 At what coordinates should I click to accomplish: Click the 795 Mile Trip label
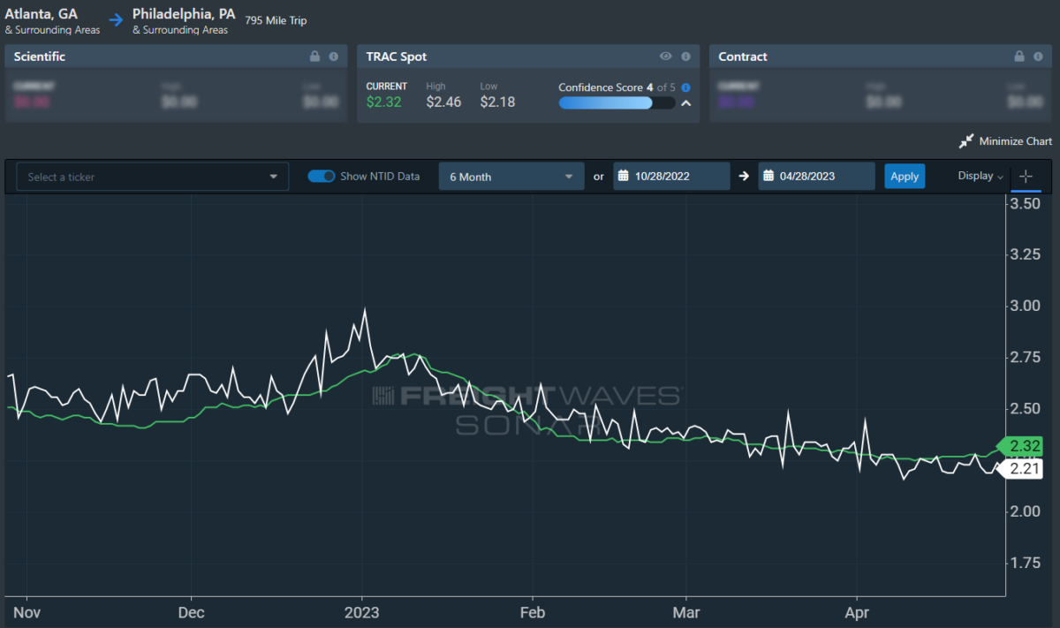(x=276, y=20)
